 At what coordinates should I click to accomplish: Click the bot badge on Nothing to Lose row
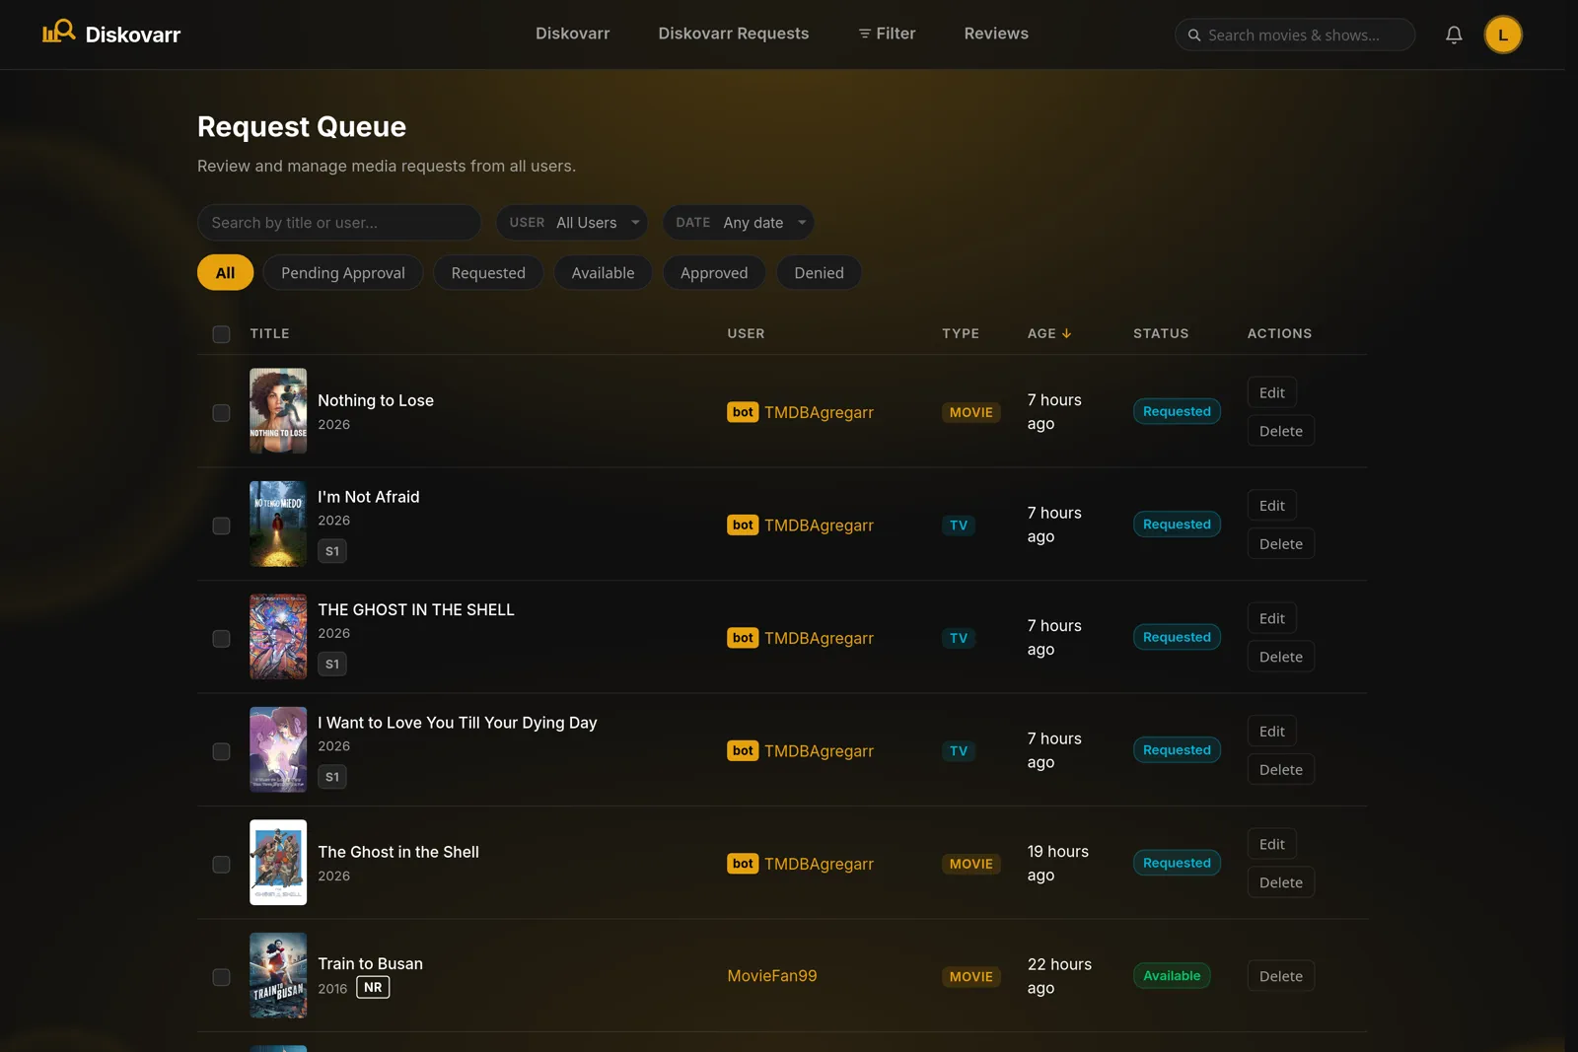pyautogui.click(x=743, y=412)
